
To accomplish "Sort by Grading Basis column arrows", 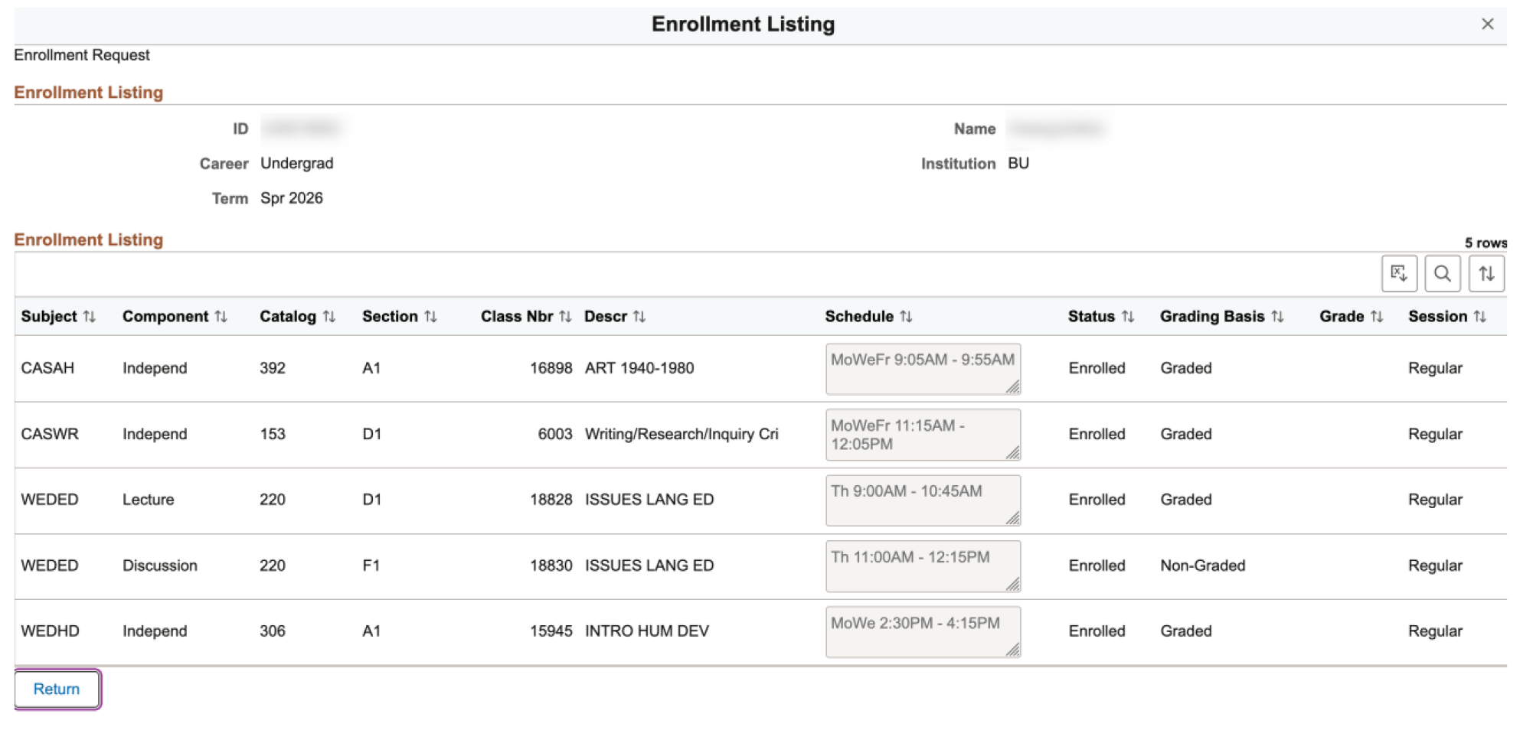I will pyautogui.click(x=1277, y=317).
